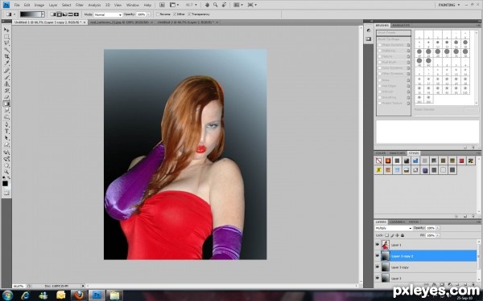This screenshot has width=483, height=301.
Task: Switch to the Navigator tab
Action: [x=401, y=25]
